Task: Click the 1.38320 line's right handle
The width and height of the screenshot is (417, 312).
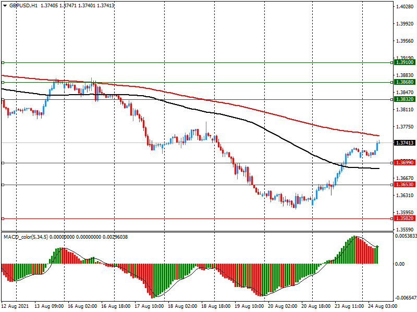Action: pyautogui.click(x=392, y=99)
